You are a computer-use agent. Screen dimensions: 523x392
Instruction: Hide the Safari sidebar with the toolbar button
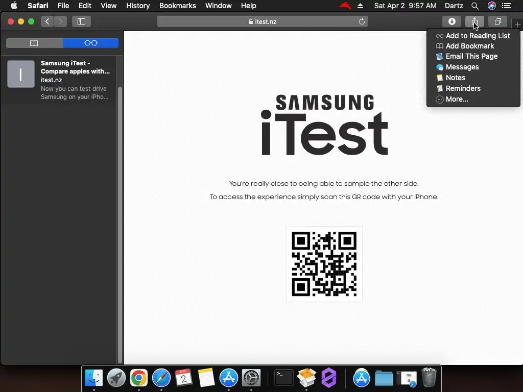tap(81, 21)
